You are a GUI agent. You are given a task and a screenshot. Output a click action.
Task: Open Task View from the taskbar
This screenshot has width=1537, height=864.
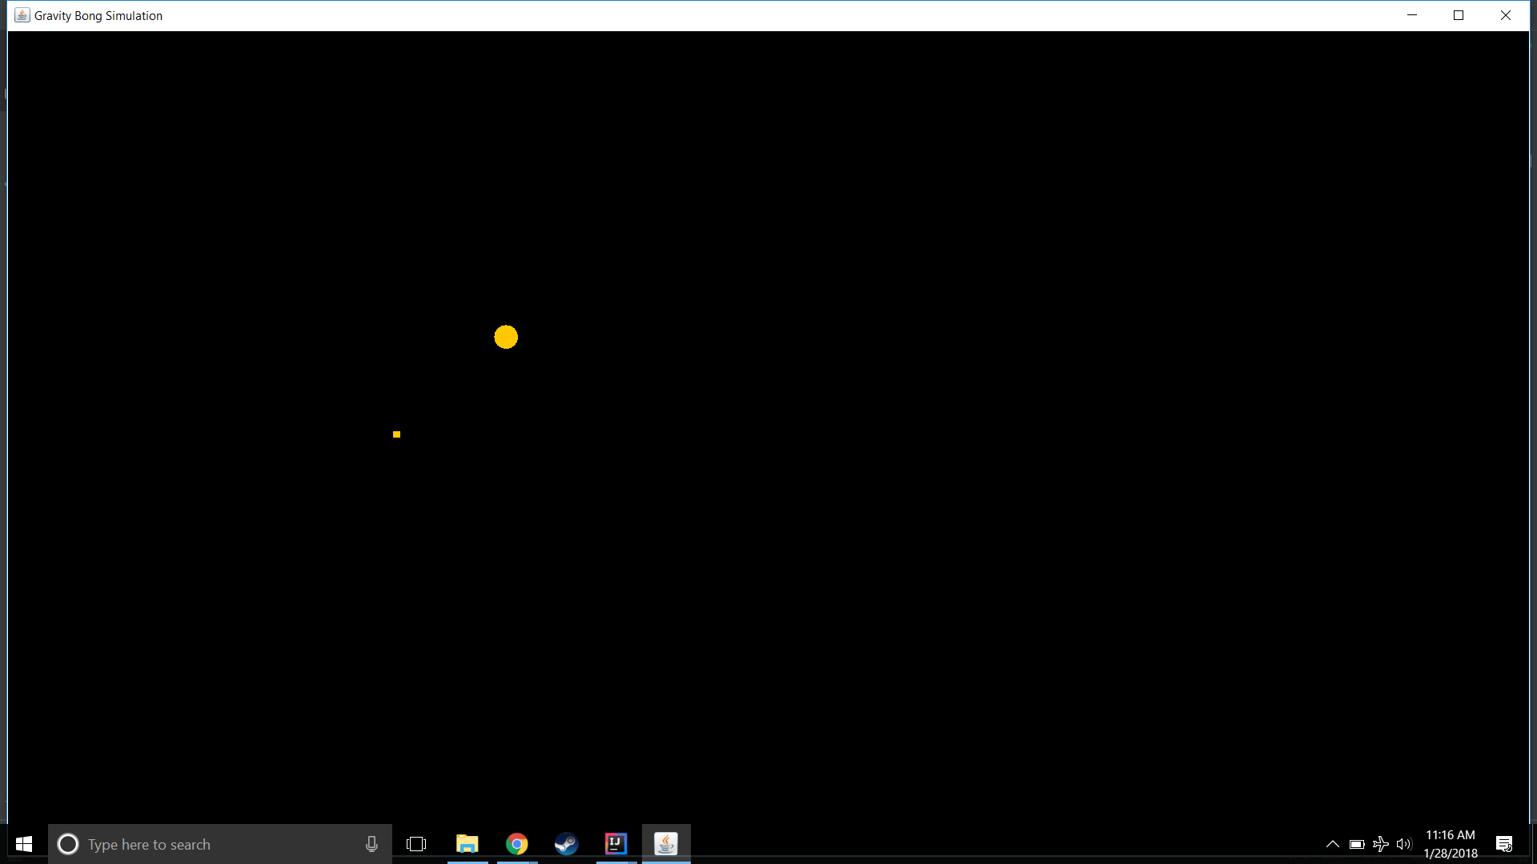(416, 844)
